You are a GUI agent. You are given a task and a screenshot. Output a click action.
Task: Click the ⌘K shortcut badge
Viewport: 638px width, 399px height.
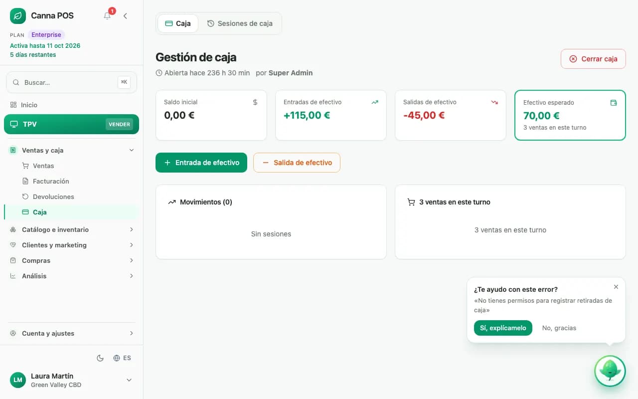point(124,82)
